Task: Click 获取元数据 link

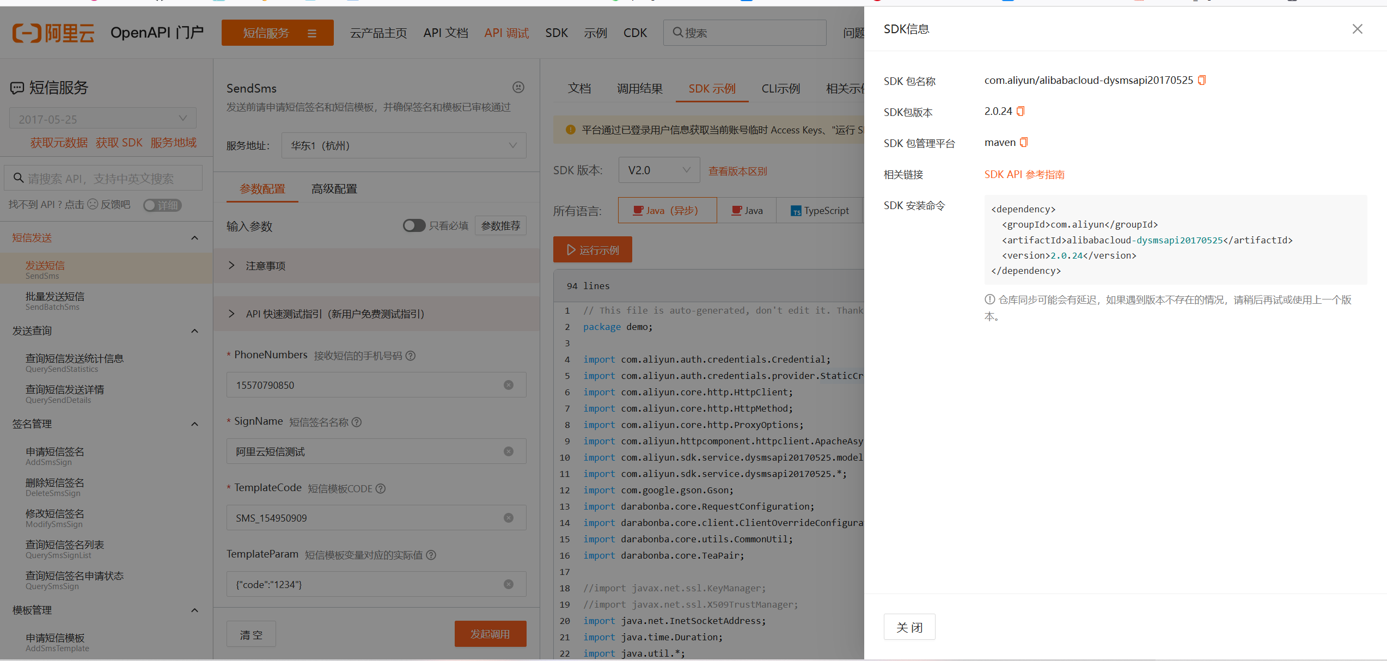Action: 59,143
